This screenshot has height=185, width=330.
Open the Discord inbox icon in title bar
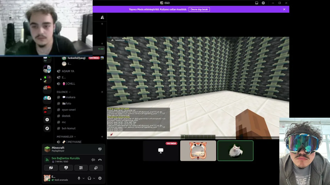[x=257, y=3]
